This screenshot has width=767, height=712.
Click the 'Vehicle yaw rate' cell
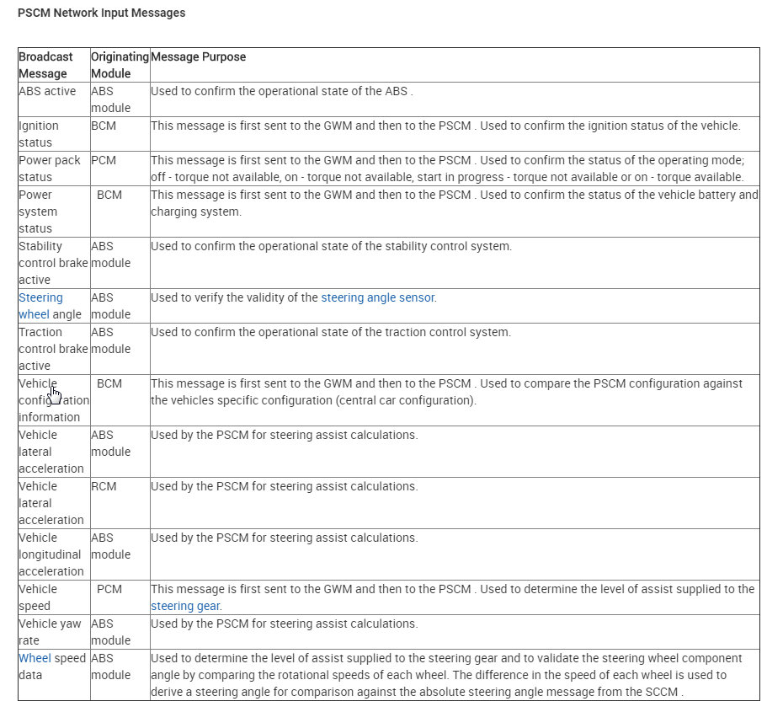(x=54, y=632)
